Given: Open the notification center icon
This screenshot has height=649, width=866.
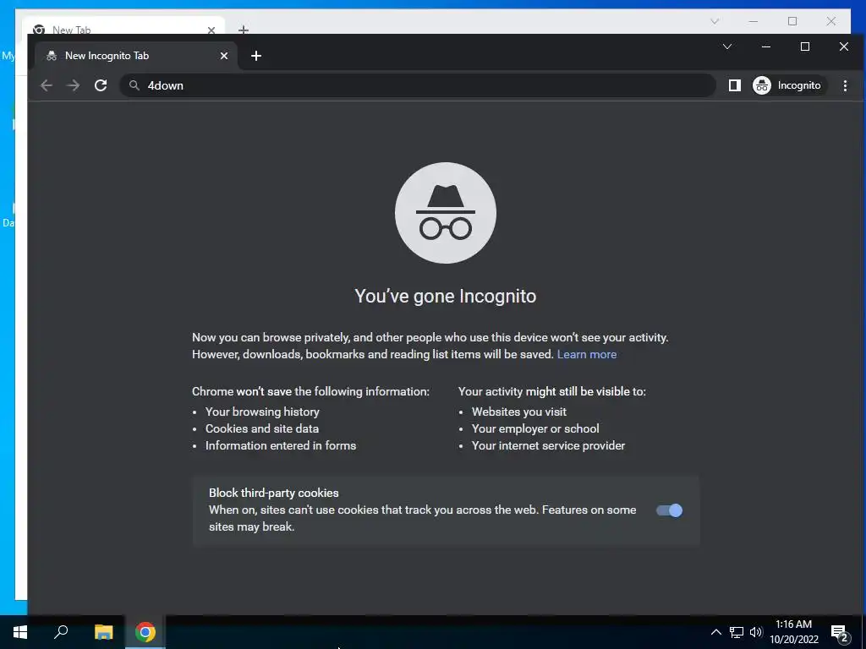Looking at the screenshot, I should [840, 632].
